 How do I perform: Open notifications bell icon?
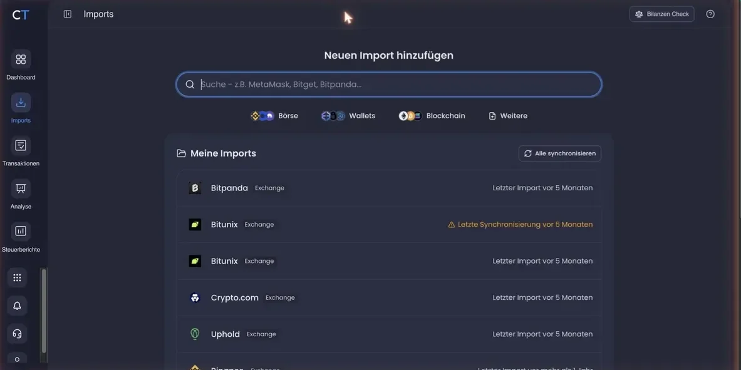pyautogui.click(x=17, y=306)
